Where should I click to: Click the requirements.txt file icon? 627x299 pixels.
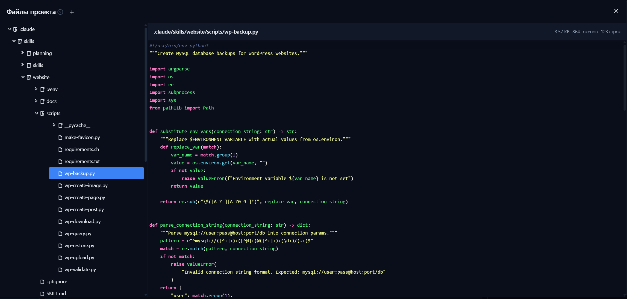pos(60,161)
